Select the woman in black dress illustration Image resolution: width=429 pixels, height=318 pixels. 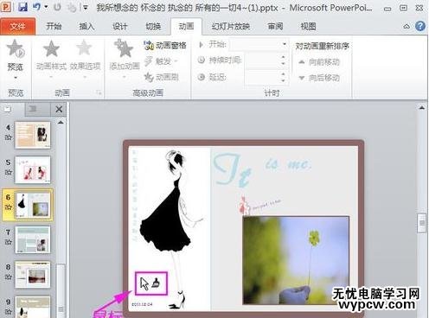[x=171, y=229]
